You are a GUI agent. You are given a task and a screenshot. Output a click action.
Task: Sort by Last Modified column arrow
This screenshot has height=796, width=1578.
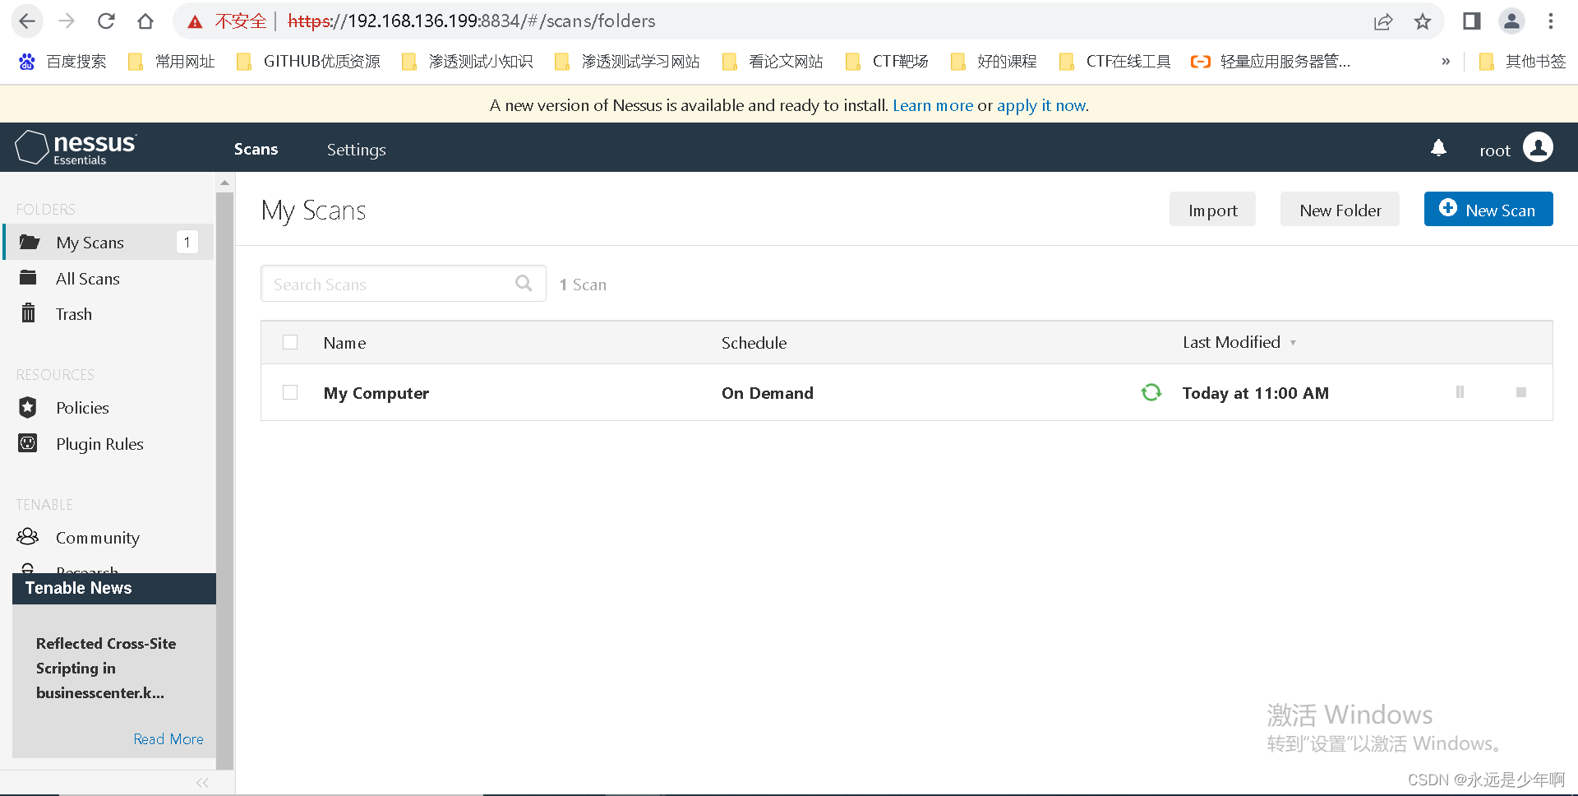(x=1293, y=343)
